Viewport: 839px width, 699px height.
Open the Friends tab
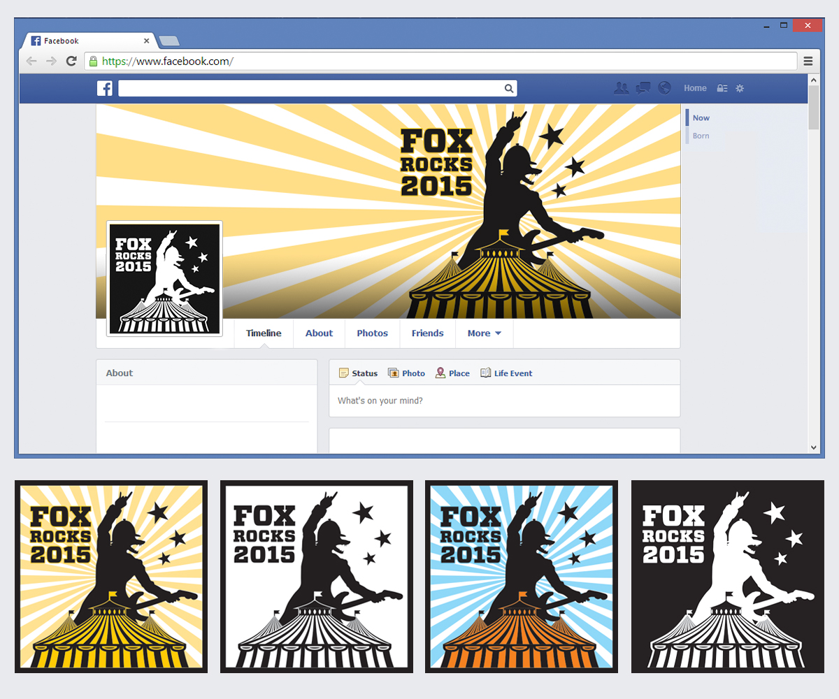427,333
